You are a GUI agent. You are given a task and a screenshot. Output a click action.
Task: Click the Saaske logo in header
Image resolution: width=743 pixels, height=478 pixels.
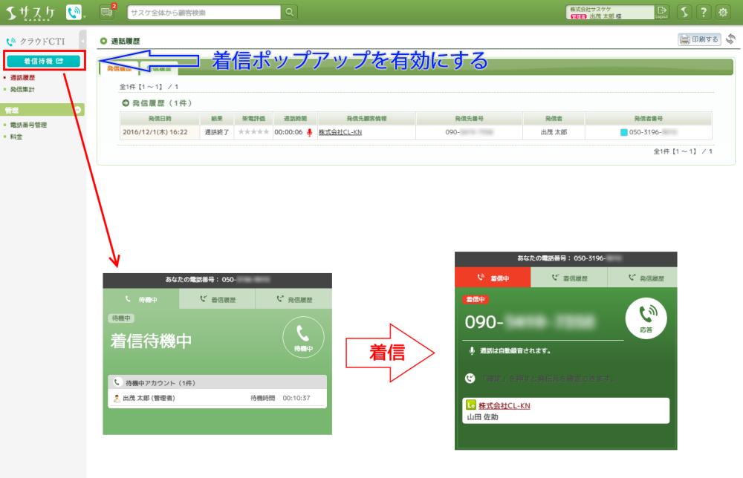pos(30,12)
